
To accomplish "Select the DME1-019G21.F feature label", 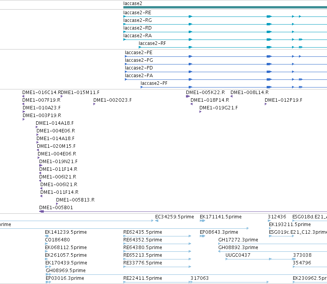I will 219,108.
